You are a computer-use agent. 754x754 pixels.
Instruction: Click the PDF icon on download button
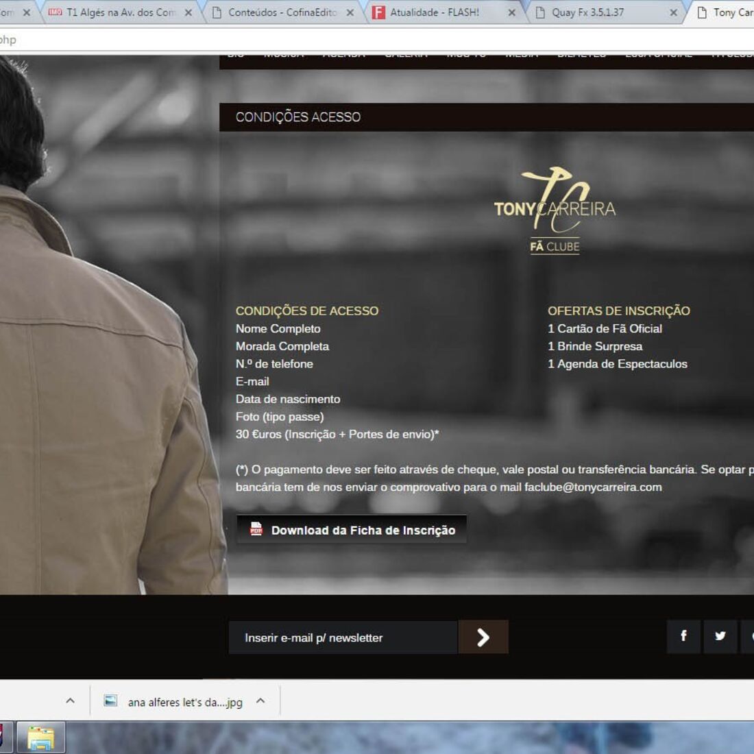coord(256,529)
